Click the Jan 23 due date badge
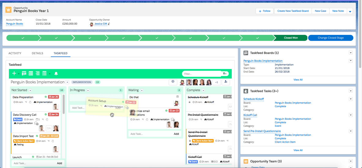This screenshot has width=362, height=168. [174, 111]
